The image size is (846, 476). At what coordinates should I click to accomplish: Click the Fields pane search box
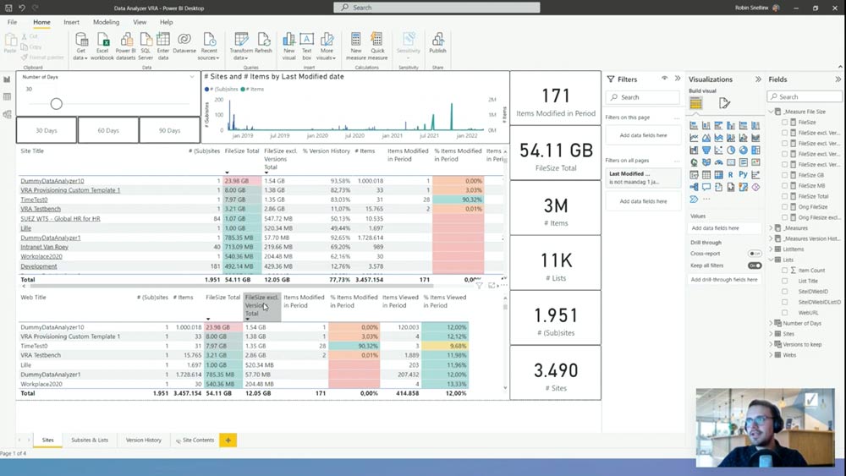point(805,96)
